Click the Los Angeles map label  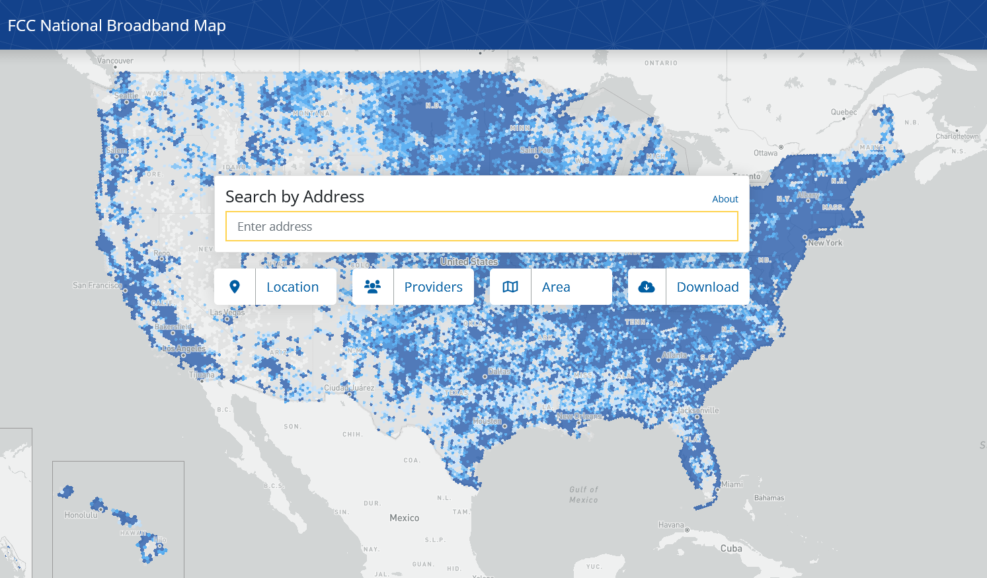pos(184,349)
